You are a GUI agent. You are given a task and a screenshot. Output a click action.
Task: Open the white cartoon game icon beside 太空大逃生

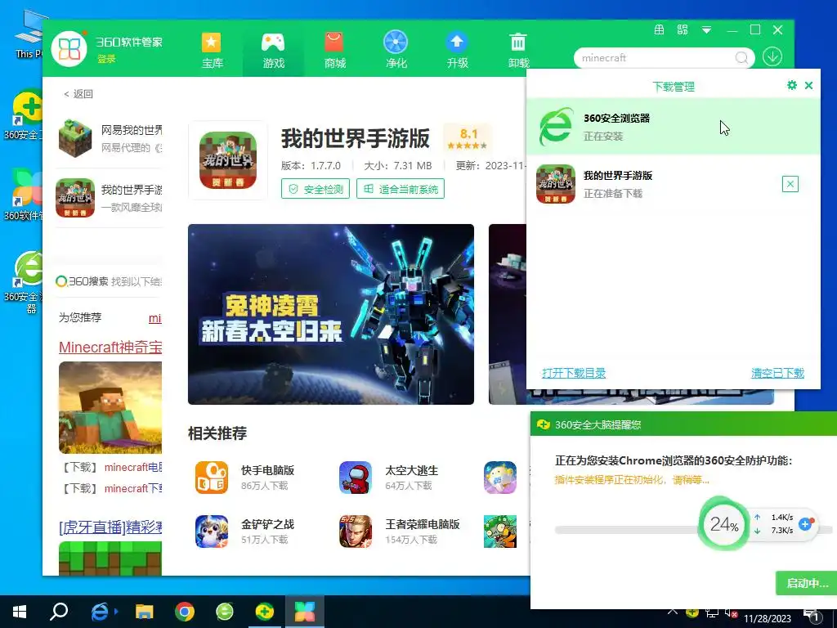pyautogui.click(x=500, y=478)
